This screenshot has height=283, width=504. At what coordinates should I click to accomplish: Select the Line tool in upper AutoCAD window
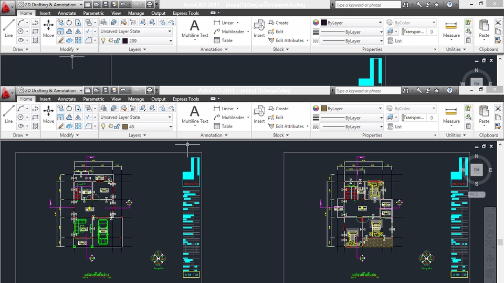coord(9,28)
